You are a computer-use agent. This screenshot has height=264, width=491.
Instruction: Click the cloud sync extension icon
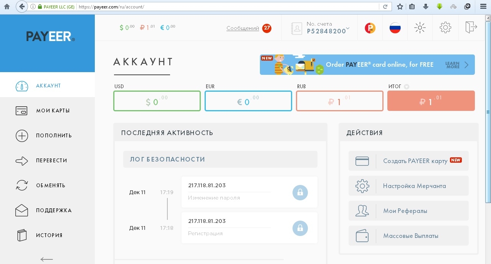453,7
